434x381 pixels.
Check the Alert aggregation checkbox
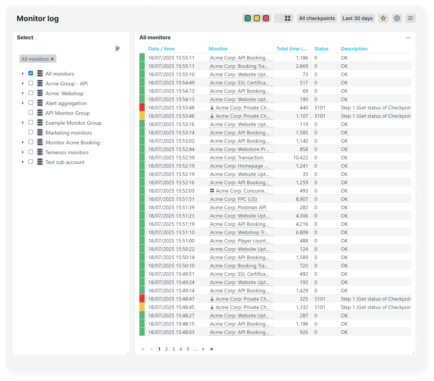click(31, 102)
